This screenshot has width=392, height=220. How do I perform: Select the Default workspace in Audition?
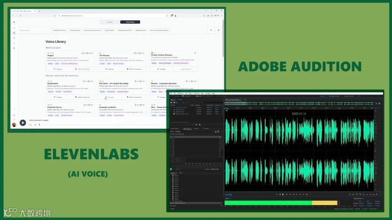[x=322, y=96]
